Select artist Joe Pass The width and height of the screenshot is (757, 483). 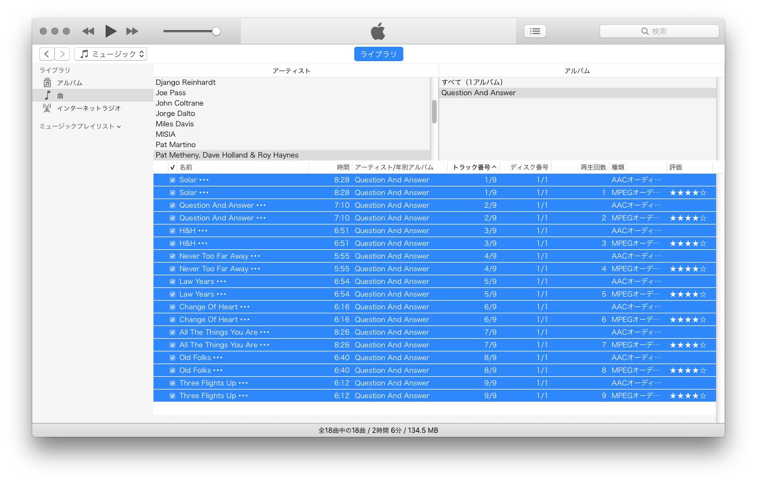click(292, 93)
